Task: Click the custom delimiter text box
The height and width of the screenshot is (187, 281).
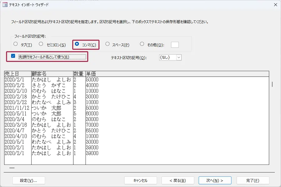Action: pos(175,45)
